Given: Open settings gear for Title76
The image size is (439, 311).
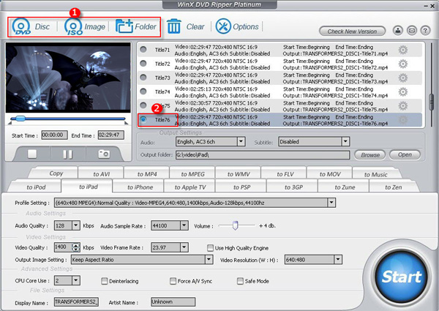Looking at the screenshot, I should tap(403, 120).
